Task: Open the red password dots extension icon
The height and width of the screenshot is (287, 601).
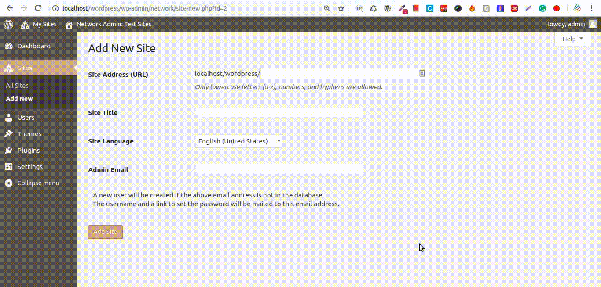Action: [444, 8]
